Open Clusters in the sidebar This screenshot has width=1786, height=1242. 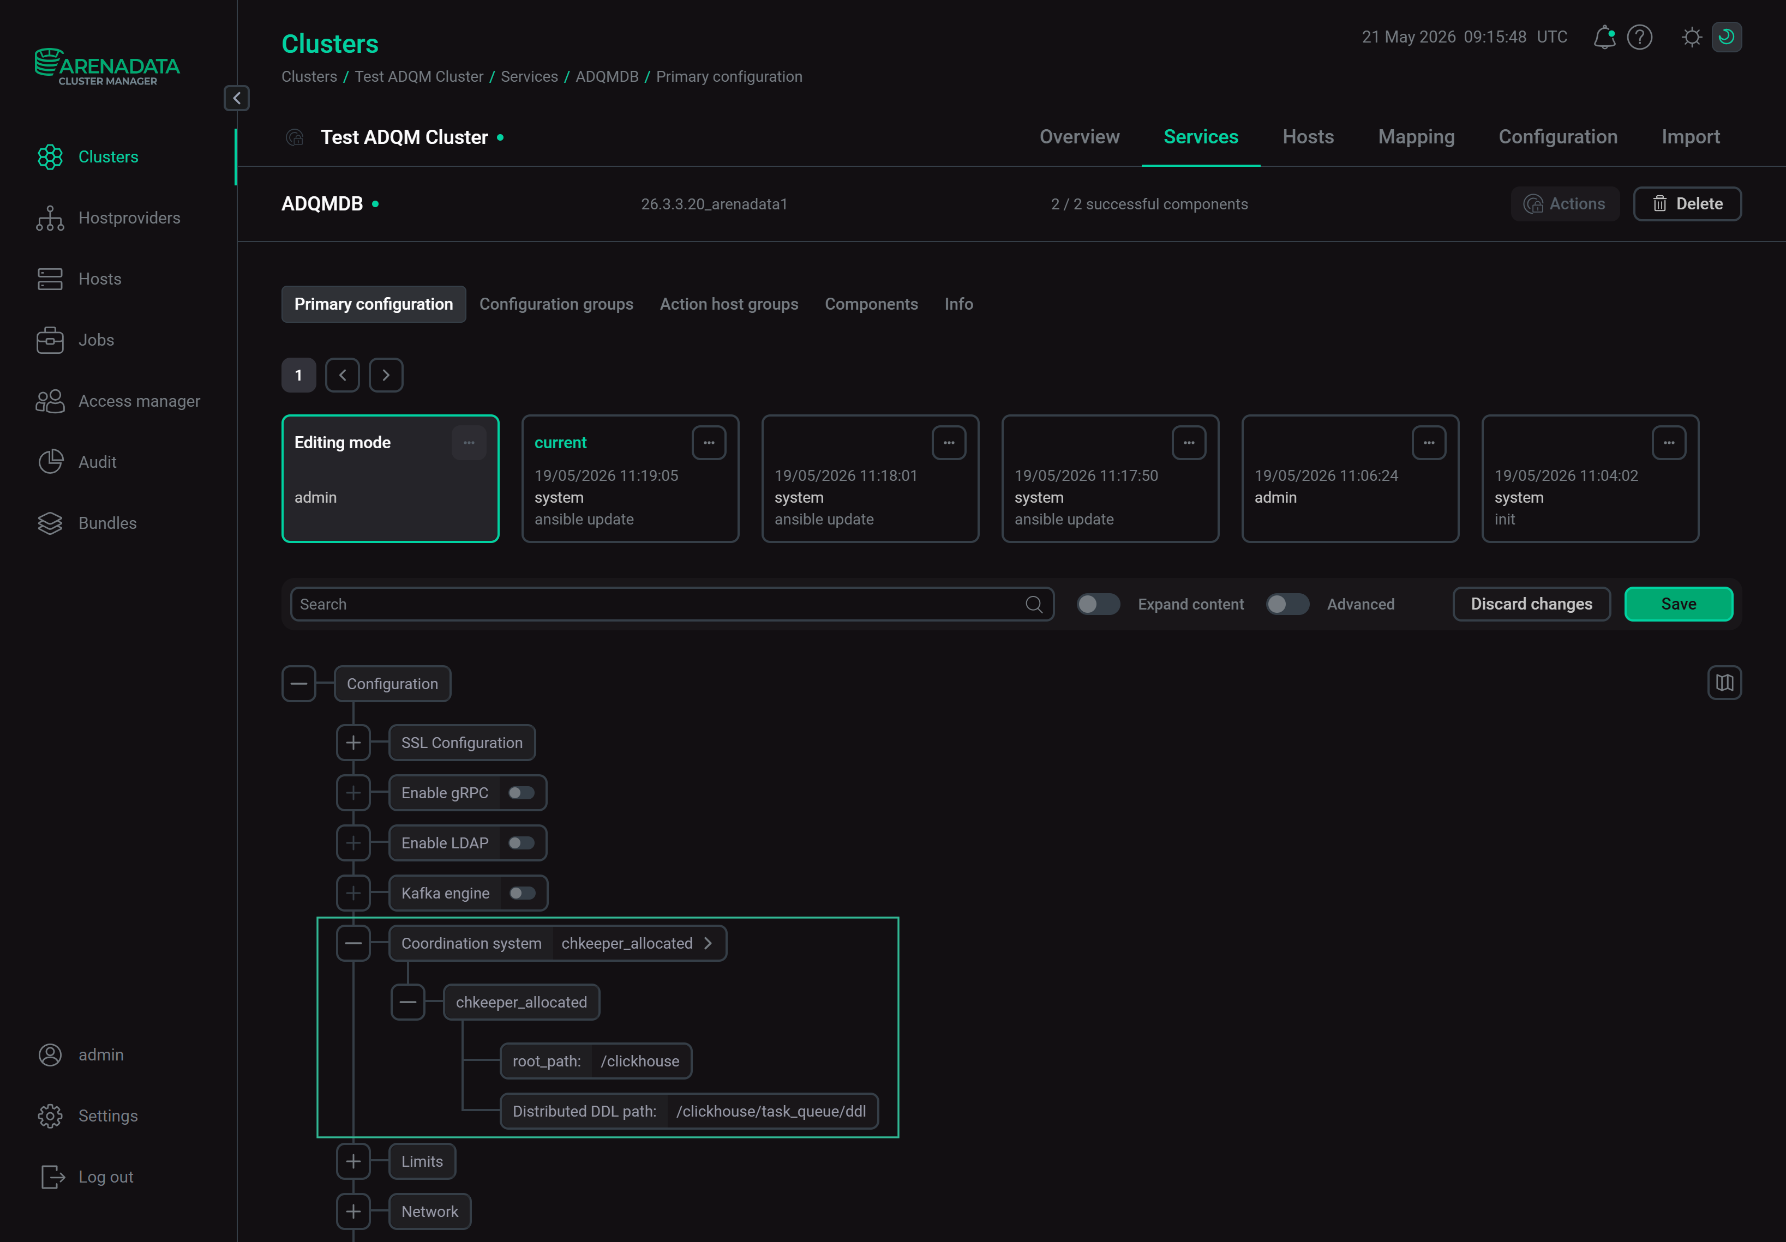[107, 157]
